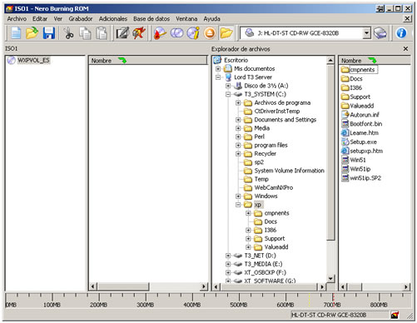Open the Ver menu
Screen dimensions: 417x323
click(x=58, y=19)
